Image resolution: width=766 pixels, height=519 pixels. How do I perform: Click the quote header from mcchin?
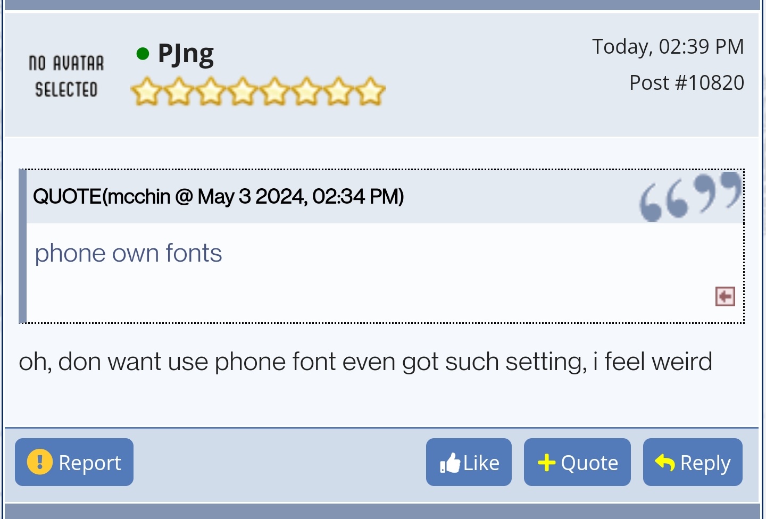pyautogui.click(x=219, y=197)
